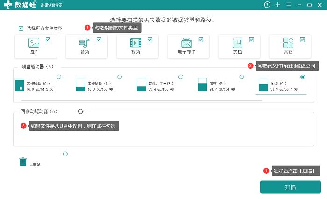This screenshot has height=199, width=327.
Task: Select the 游戏 (F:) radio button
Action: pyautogui.click(x=242, y=77)
